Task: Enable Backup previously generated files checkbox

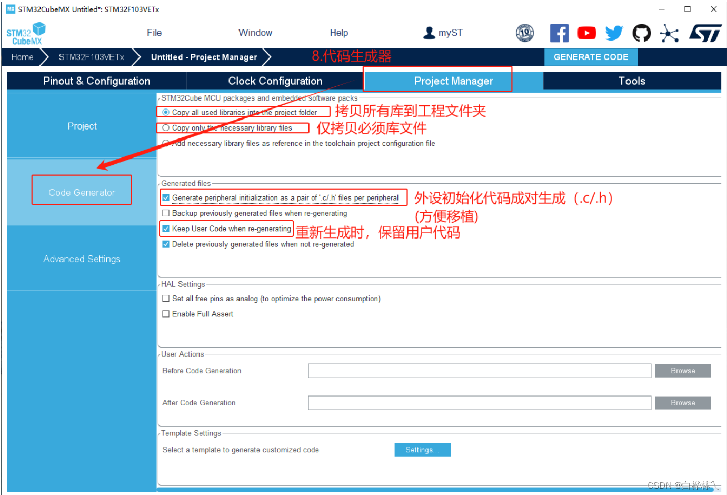Action: coord(166,213)
